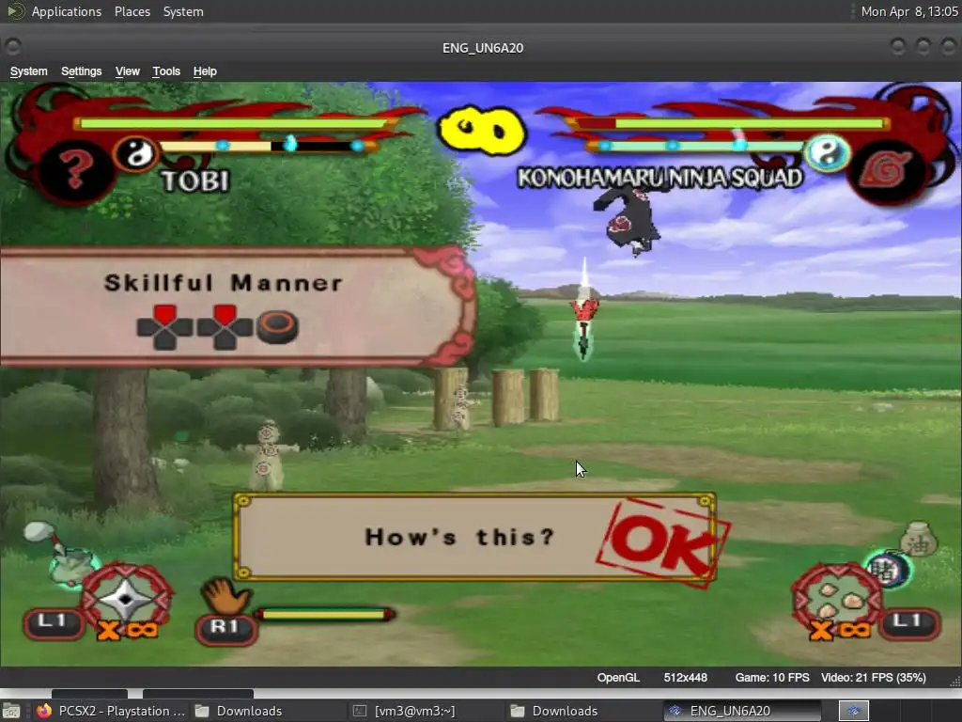962x722 pixels.
Task: Switch to first Downloads taskbar window
Action: pyautogui.click(x=240, y=711)
